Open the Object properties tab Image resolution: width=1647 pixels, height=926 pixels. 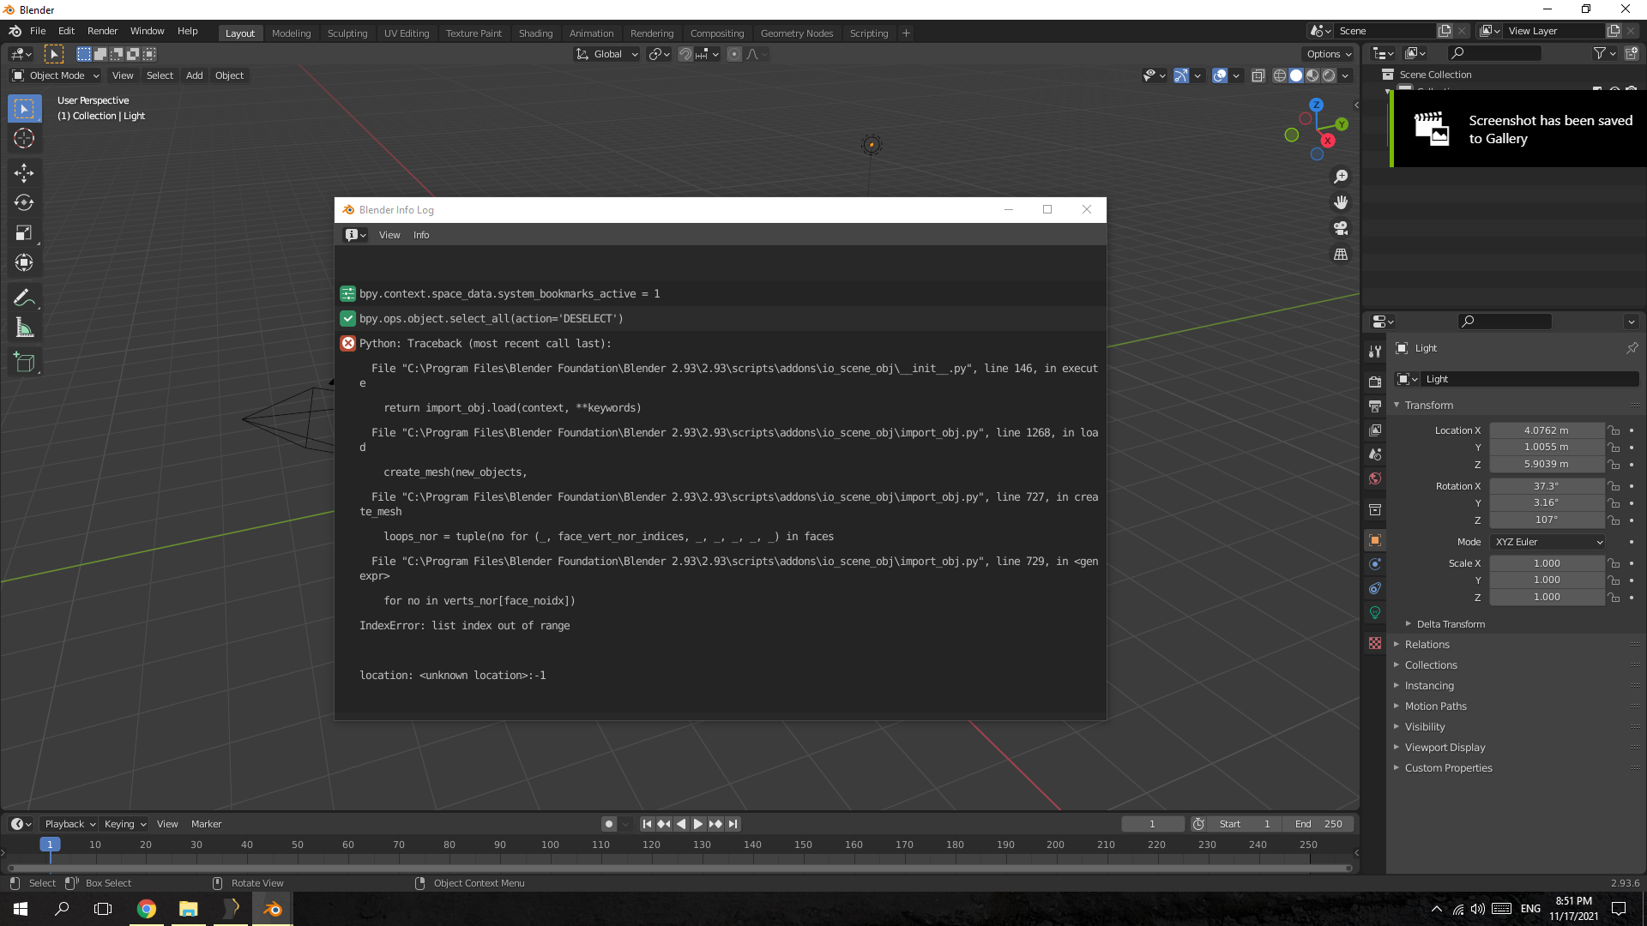[x=1375, y=540]
